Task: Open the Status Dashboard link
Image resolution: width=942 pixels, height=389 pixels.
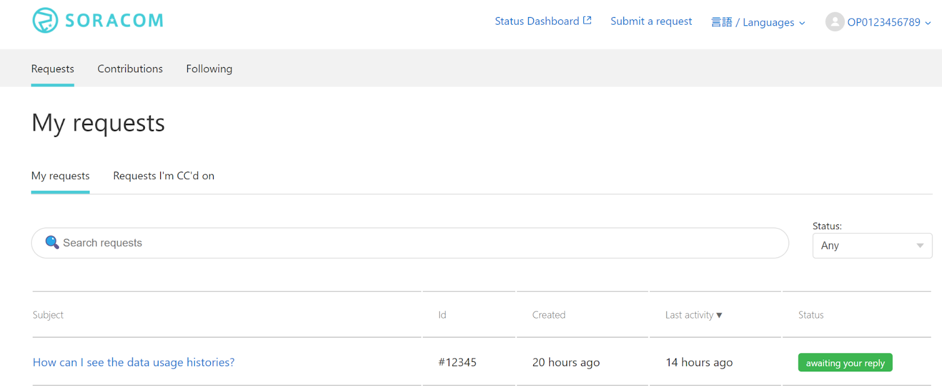Action: [536, 21]
